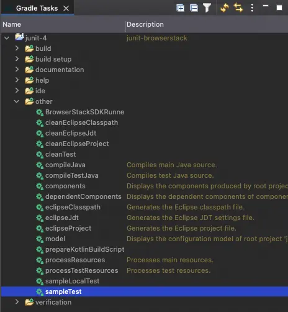Click the Expand All toolbar icon
The height and width of the screenshot is (312, 288).
[x=180, y=8]
